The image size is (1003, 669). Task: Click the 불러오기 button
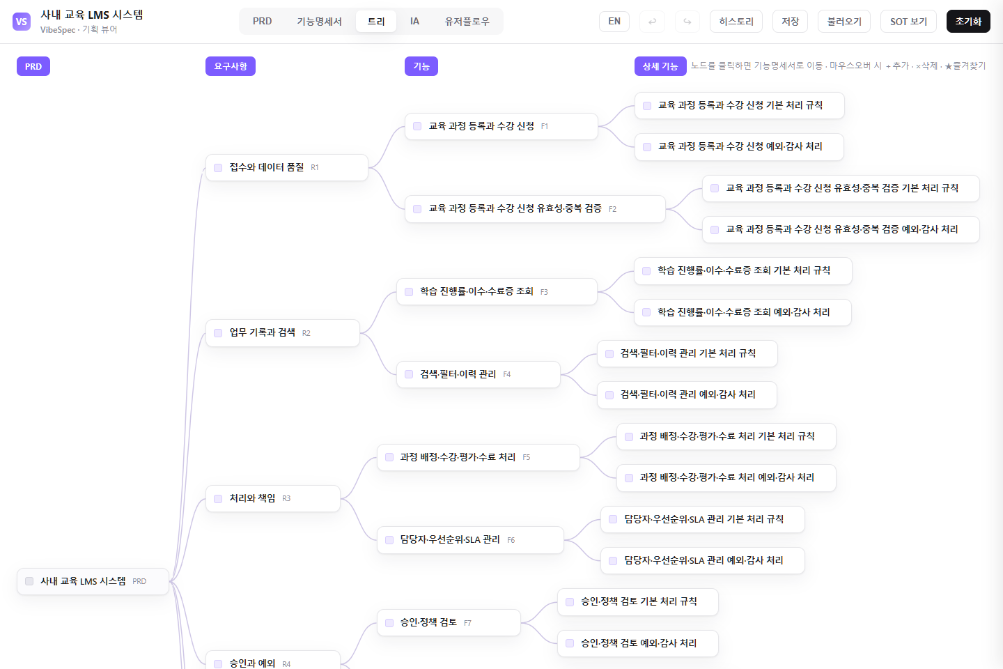click(x=844, y=22)
